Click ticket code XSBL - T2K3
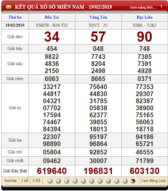Image resolution: width=168 pixels, height=191 pixels. [145, 25]
